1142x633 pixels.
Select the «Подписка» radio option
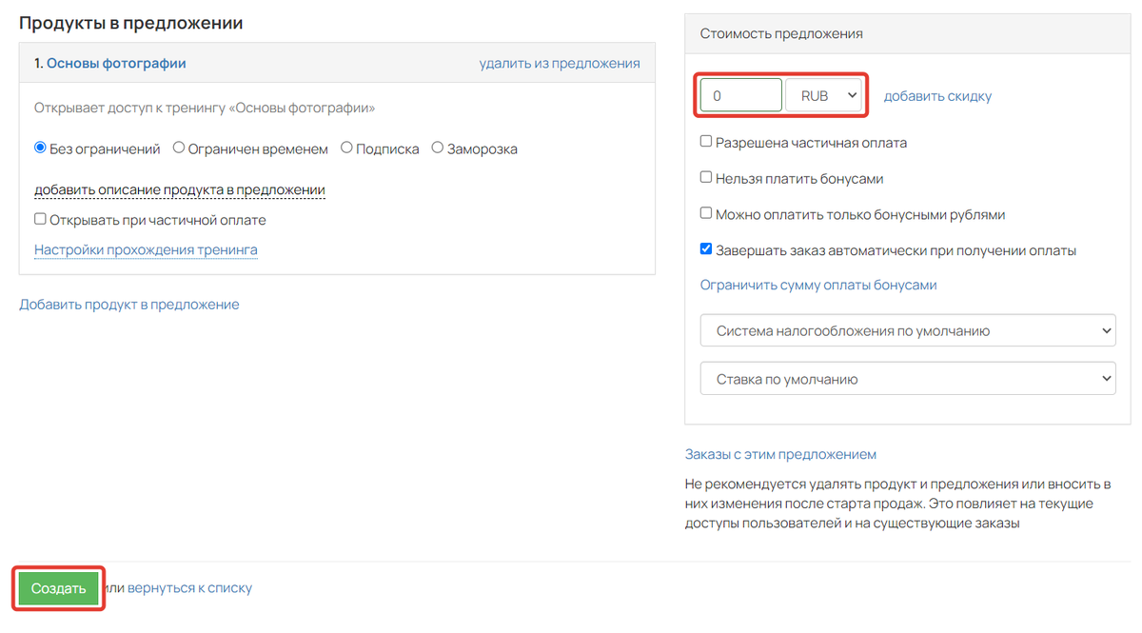[346, 148]
